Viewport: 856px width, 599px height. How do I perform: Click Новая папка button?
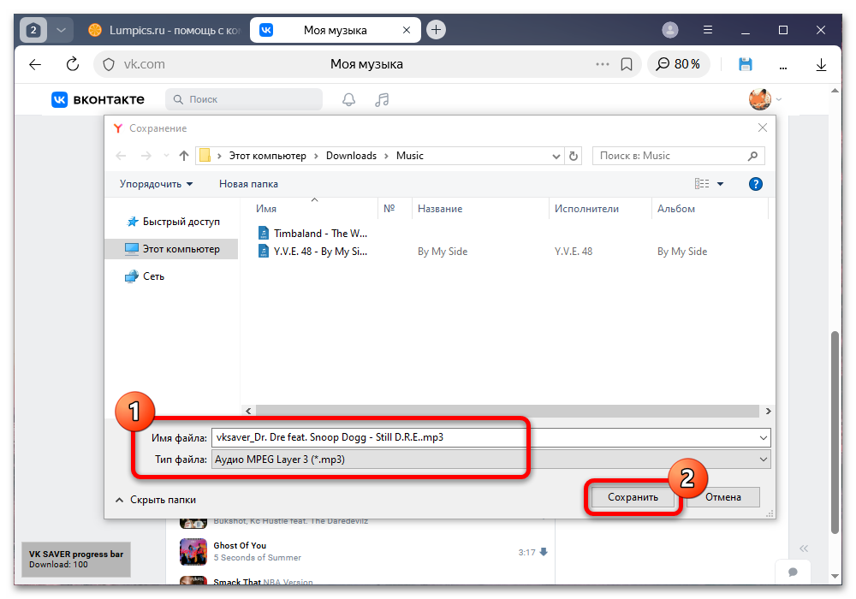[248, 184]
